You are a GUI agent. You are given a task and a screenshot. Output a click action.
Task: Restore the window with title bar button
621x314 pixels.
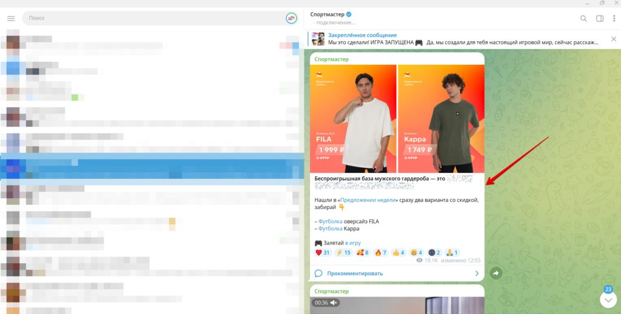click(x=602, y=3)
